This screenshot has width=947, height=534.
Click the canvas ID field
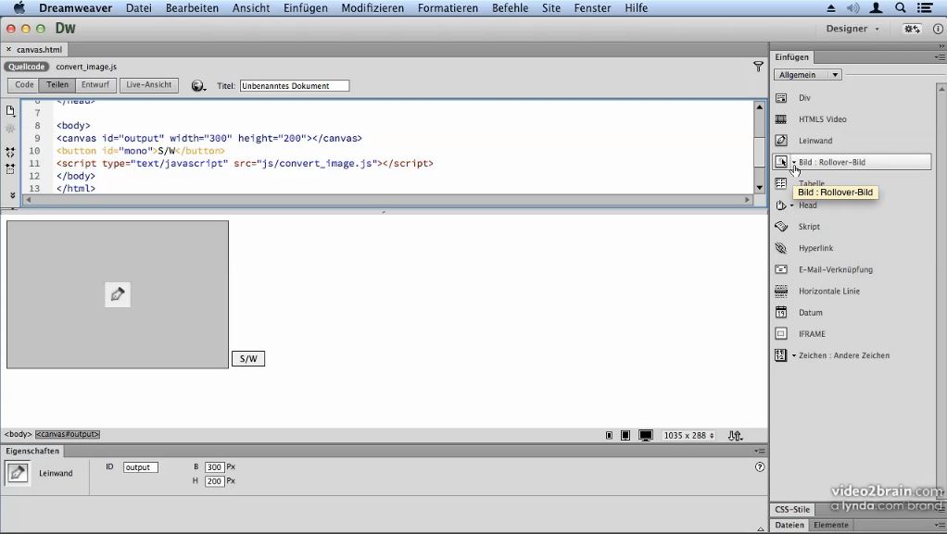coord(141,467)
